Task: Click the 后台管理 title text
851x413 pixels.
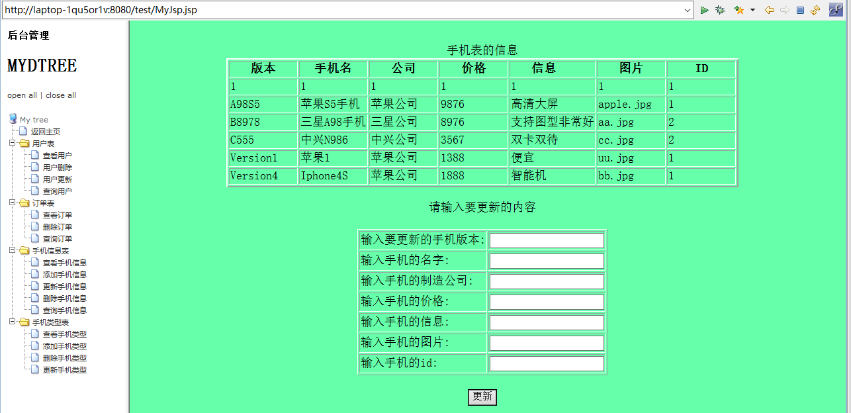Action: point(28,35)
